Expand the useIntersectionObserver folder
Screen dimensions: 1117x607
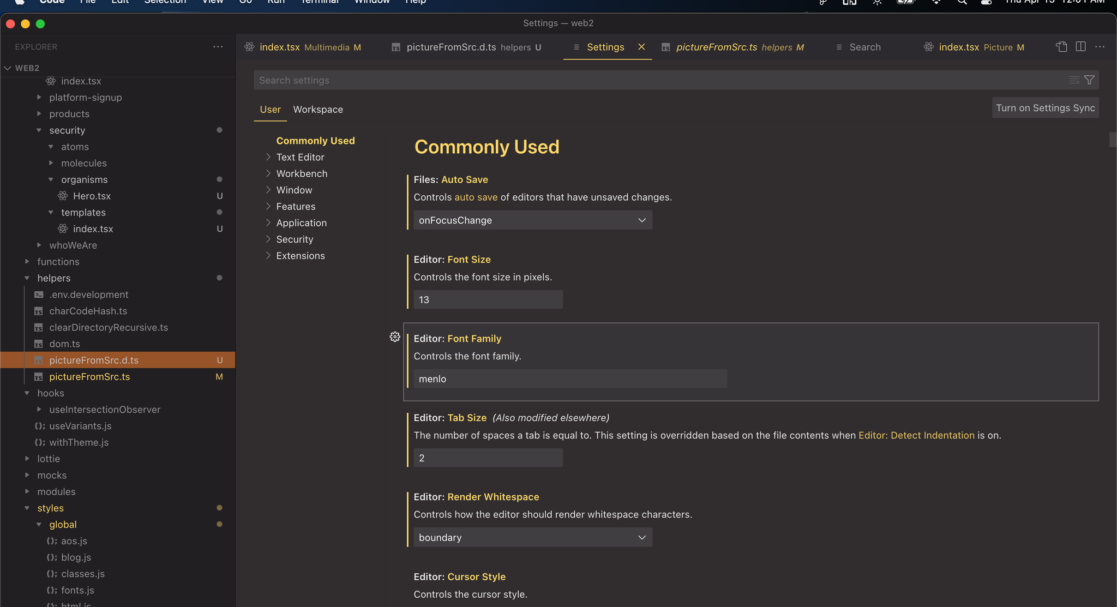[39, 410]
